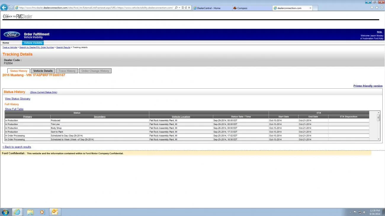
Task: Click the volume speaker tray icon
Action: coord(365,212)
